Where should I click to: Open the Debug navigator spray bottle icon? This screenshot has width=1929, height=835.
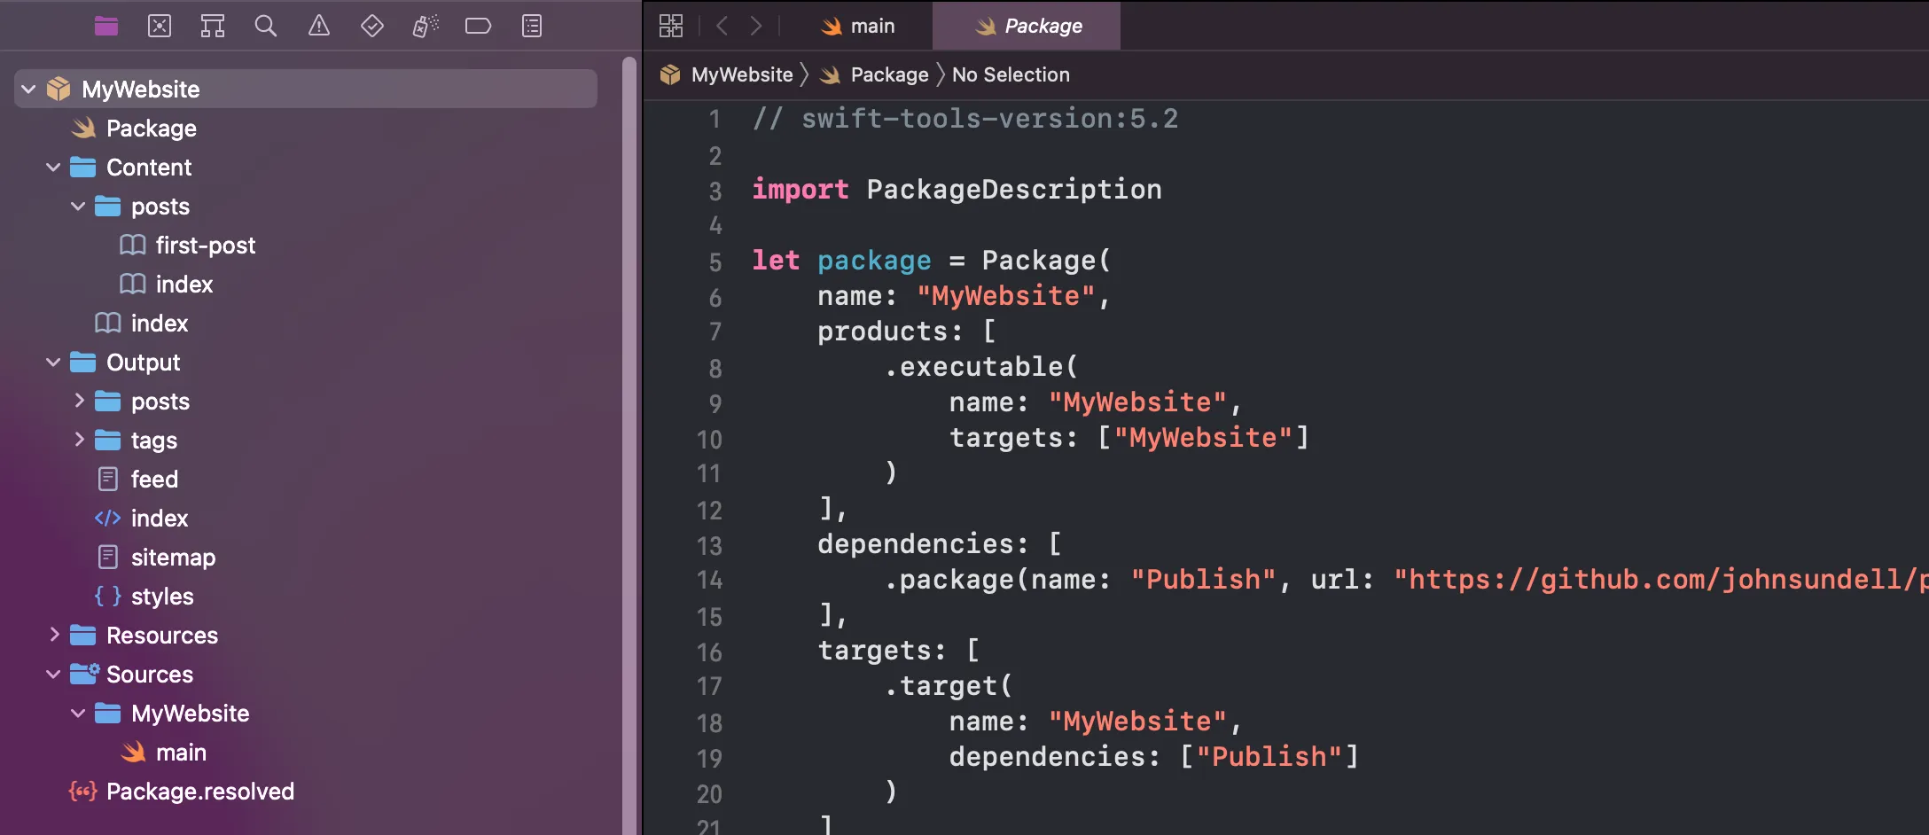tap(425, 26)
